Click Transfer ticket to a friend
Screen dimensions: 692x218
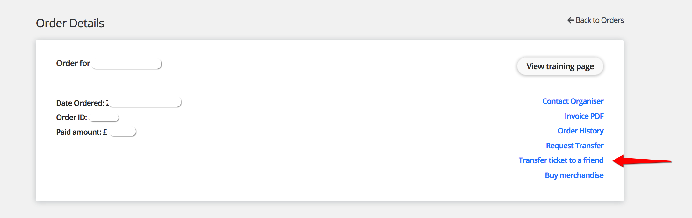pos(561,160)
